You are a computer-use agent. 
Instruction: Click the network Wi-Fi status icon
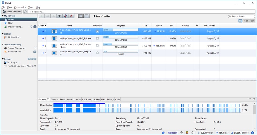point(181,132)
